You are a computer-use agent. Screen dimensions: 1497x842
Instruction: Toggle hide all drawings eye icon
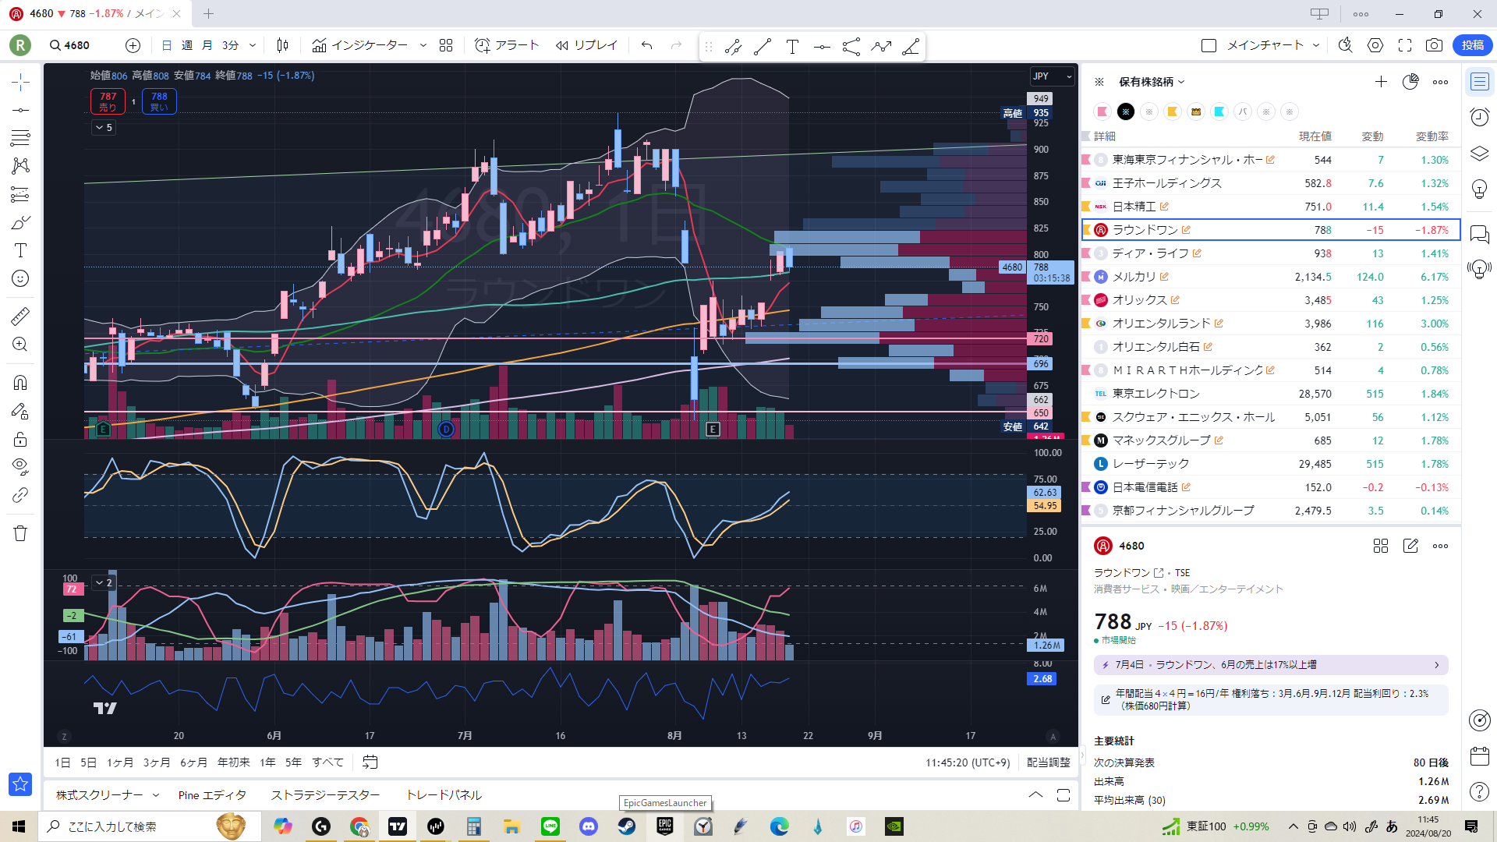(x=20, y=466)
